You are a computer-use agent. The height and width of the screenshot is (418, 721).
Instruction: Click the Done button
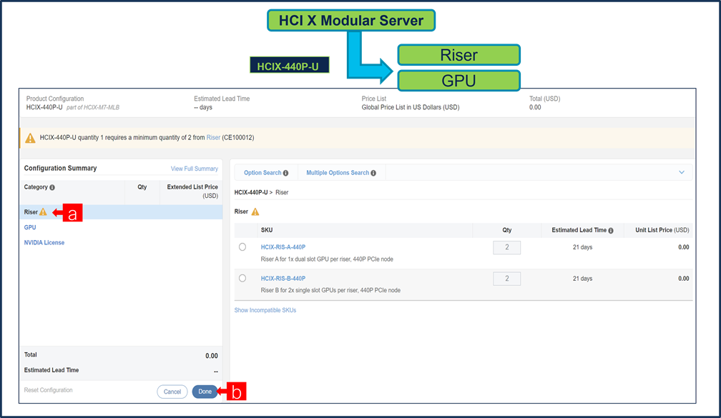click(205, 392)
